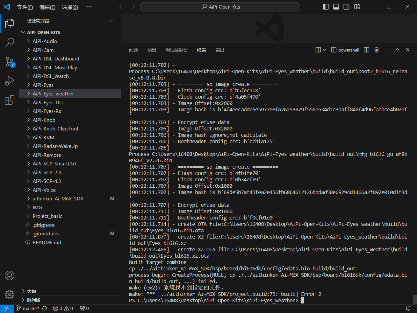Open Source Control view with 2 changes
This screenshot has height=313, width=417.
click(10, 62)
